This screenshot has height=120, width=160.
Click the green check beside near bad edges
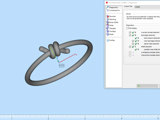point(136,41)
